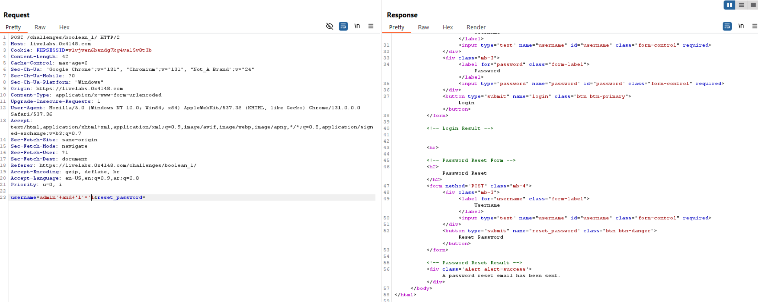Open the Response Render tab
758x302 pixels.
(x=476, y=27)
